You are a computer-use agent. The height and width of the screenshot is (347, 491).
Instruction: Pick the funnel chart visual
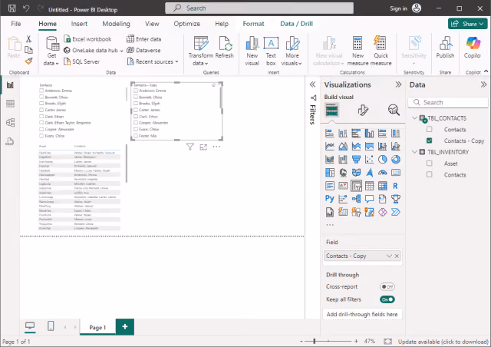click(x=356, y=159)
